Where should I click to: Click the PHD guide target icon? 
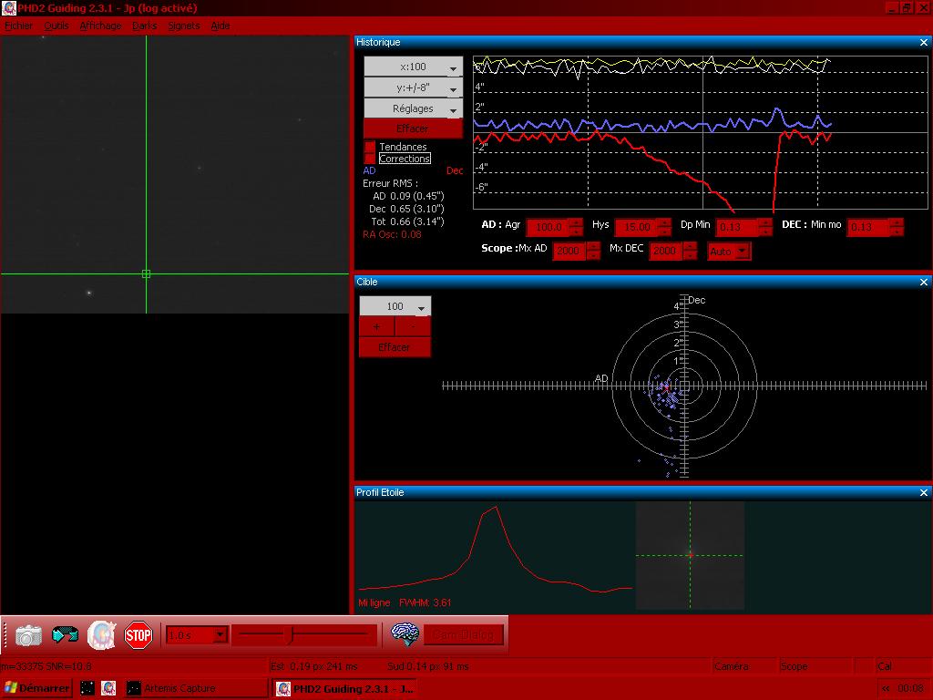(x=101, y=634)
